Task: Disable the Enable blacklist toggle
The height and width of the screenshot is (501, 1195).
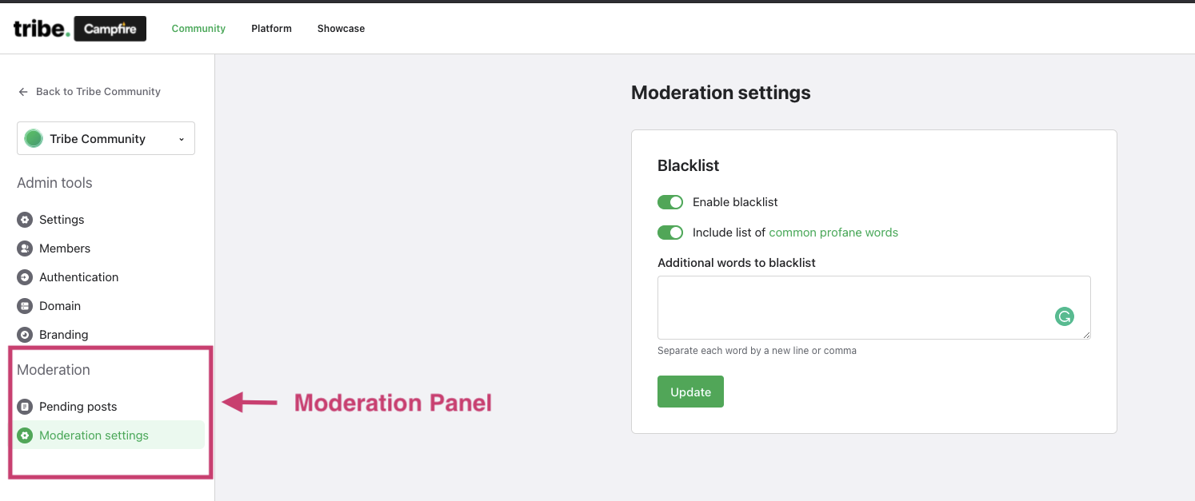Action: tap(670, 202)
